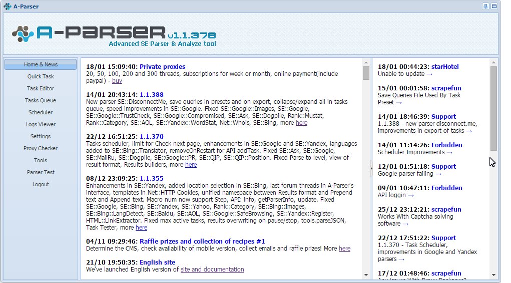Click Logout in the sidebar
511x283 pixels.
pos(41,184)
